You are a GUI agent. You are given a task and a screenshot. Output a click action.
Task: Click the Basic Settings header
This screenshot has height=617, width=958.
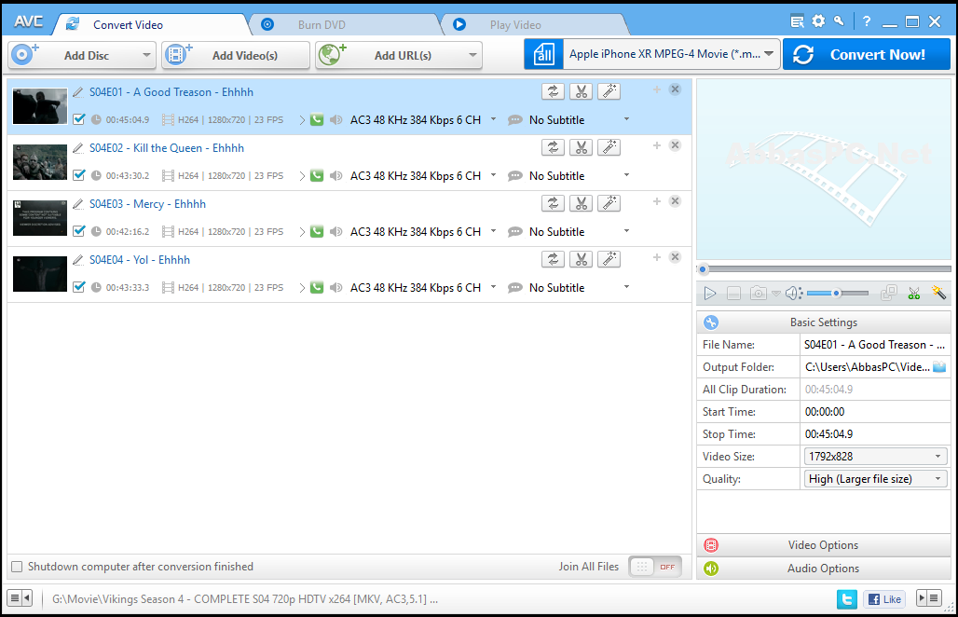pos(823,322)
